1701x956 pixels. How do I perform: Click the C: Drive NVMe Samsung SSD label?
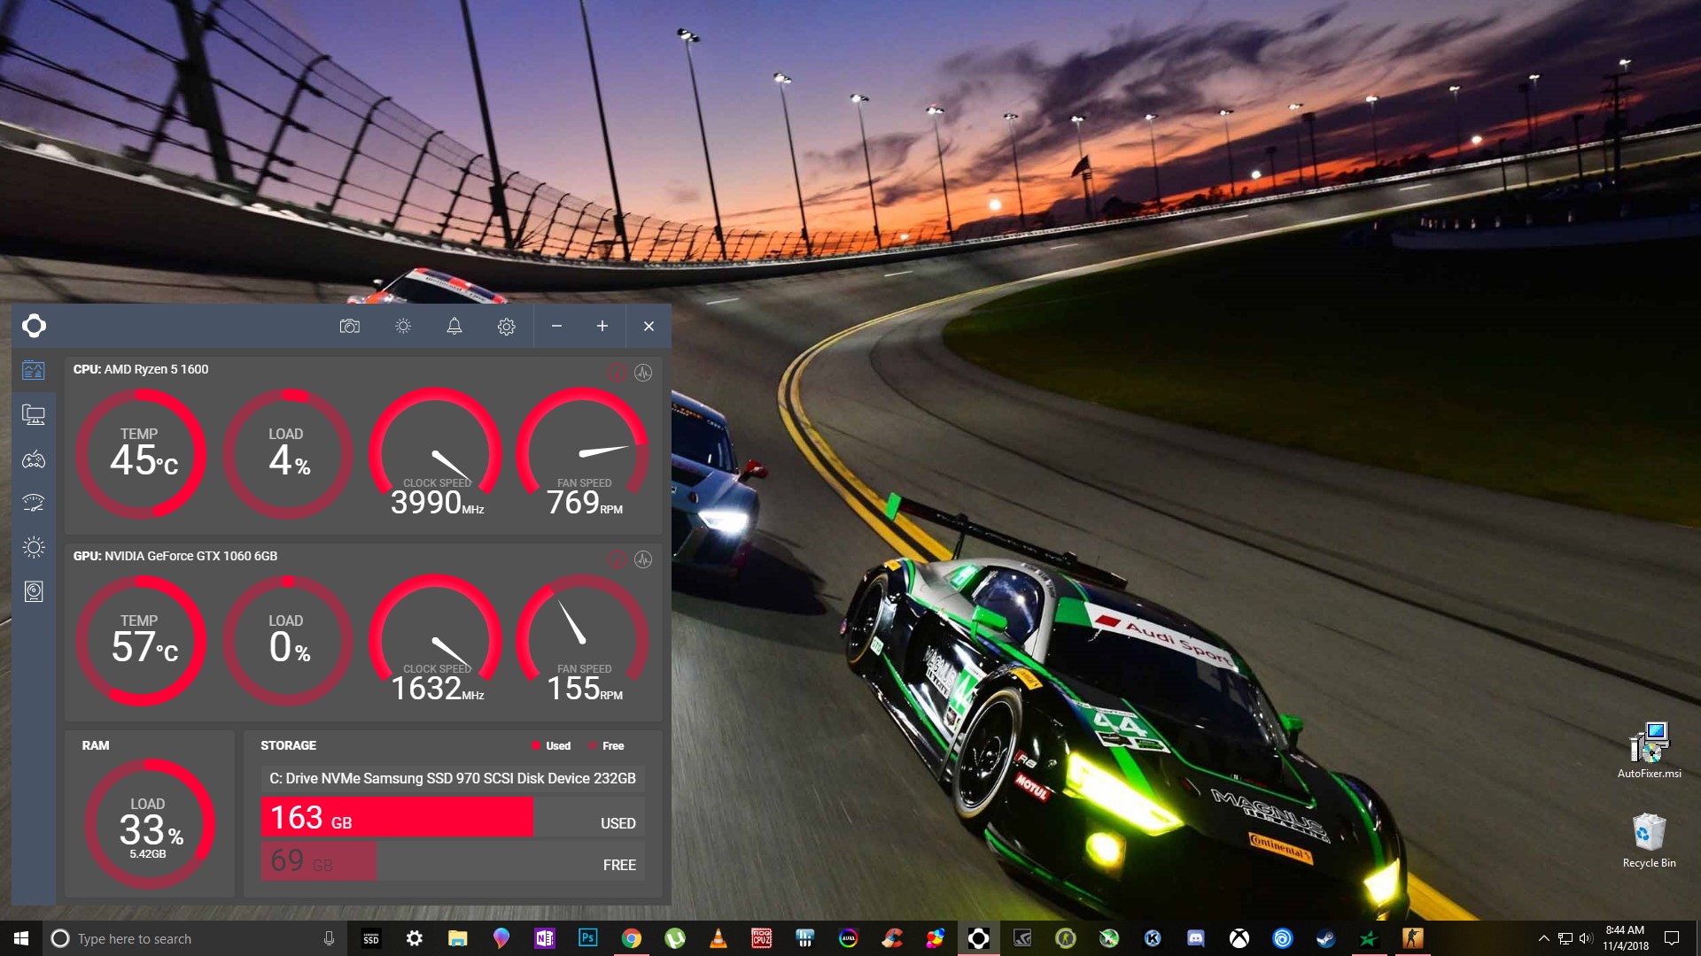click(x=453, y=778)
